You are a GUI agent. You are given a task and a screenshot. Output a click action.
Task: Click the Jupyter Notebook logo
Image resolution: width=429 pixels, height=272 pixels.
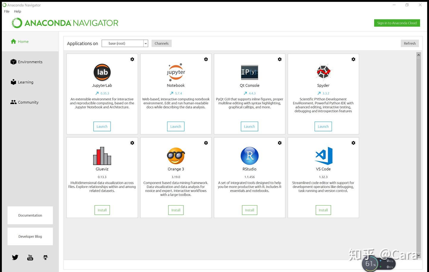point(176,72)
